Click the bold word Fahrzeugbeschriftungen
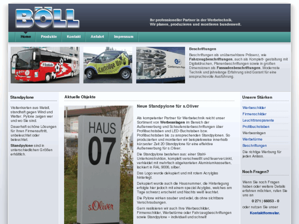Viewport: 299px width, 224px height. [211, 59]
